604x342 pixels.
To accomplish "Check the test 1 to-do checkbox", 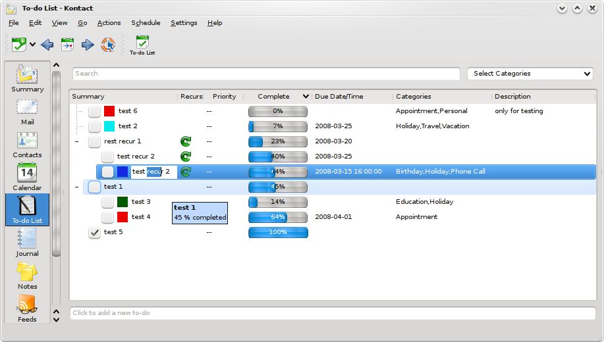I will [94, 187].
